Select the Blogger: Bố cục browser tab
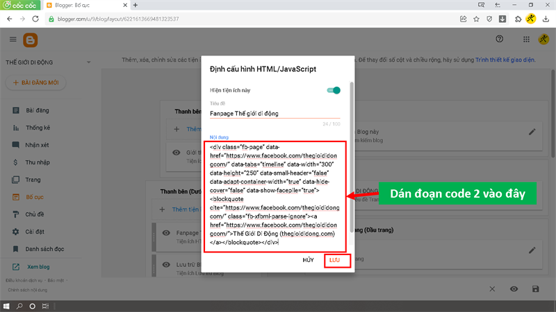The width and height of the screenshot is (556, 312). pyautogui.click(x=86, y=6)
